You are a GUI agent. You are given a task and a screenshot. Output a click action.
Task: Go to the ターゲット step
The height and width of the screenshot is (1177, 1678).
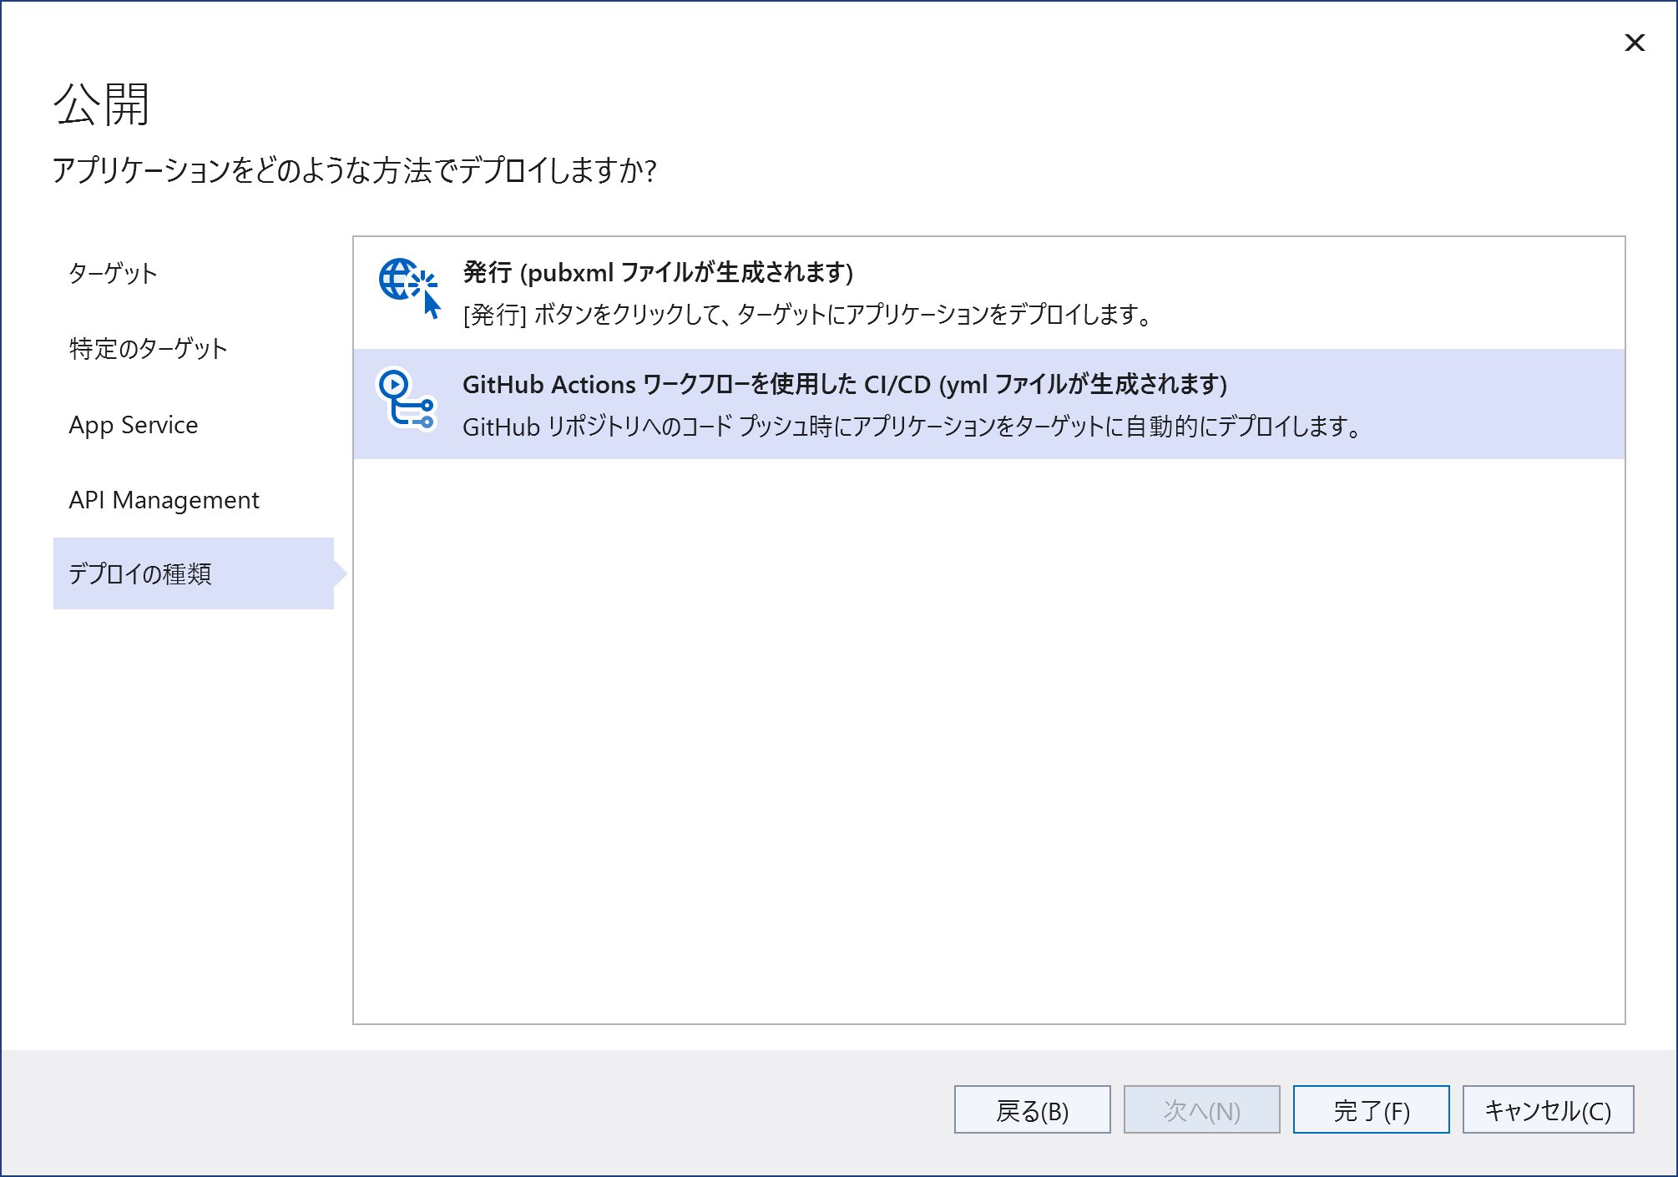[x=113, y=274]
